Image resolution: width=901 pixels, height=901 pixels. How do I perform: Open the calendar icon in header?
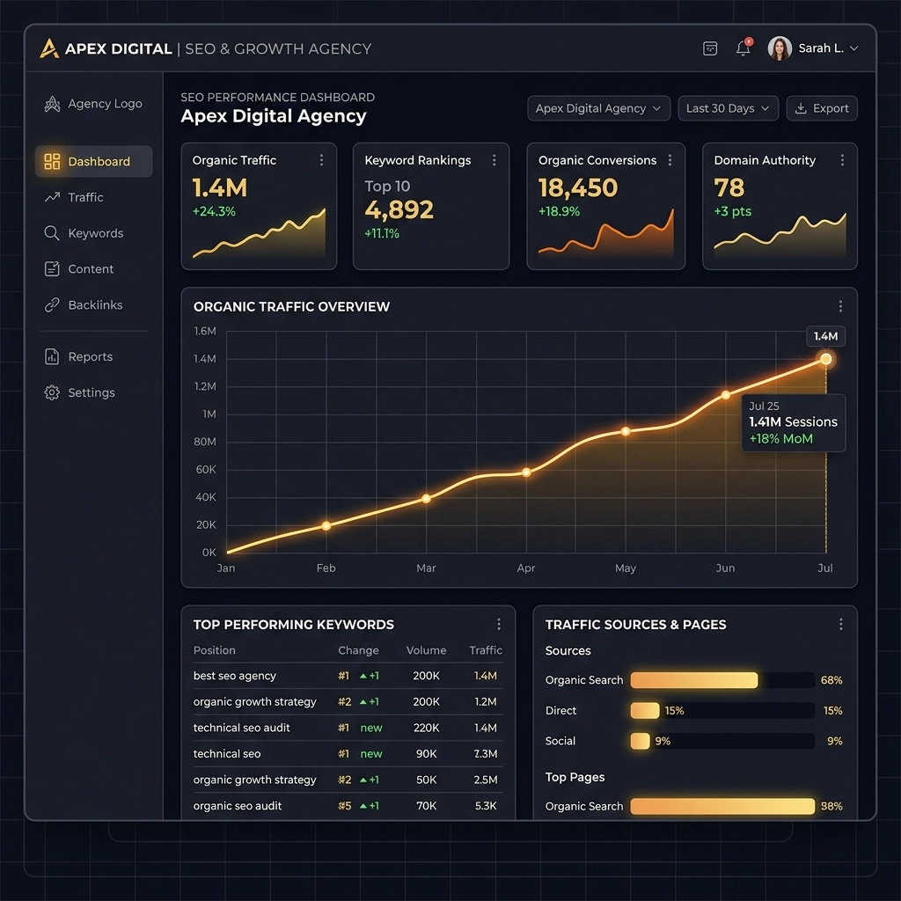coord(710,48)
